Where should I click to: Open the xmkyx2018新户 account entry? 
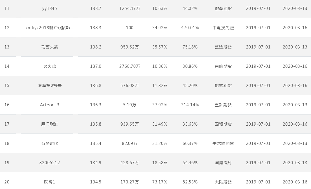[49, 28]
